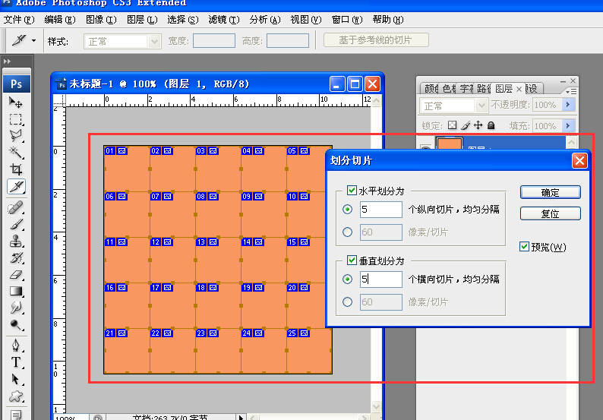Select the Horizontal Type tool
Viewport: 603px width, 420px height.
[x=16, y=362]
